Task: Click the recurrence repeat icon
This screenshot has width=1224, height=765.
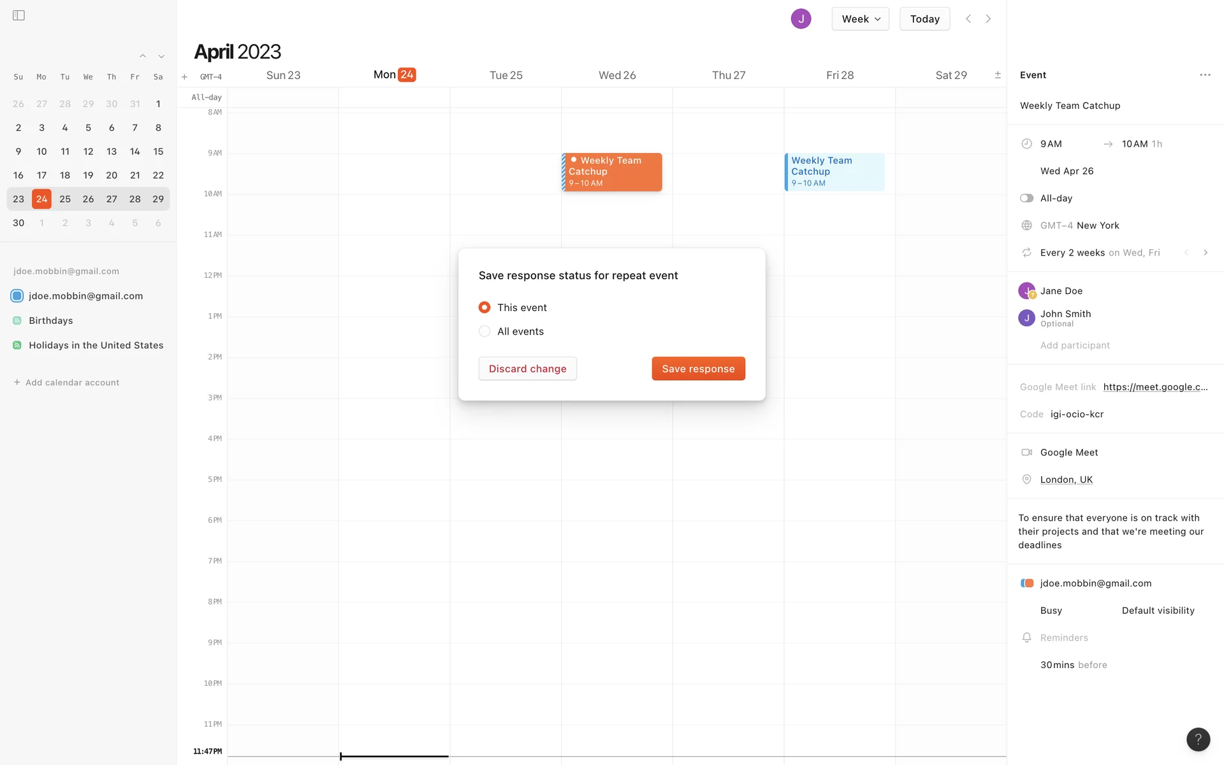Action: pyautogui.click(x=1026, y=252)
